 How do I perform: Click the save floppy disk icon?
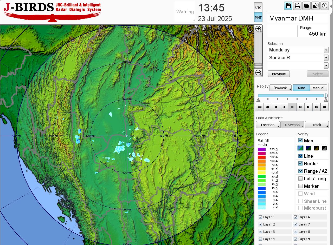coord(288,6)
